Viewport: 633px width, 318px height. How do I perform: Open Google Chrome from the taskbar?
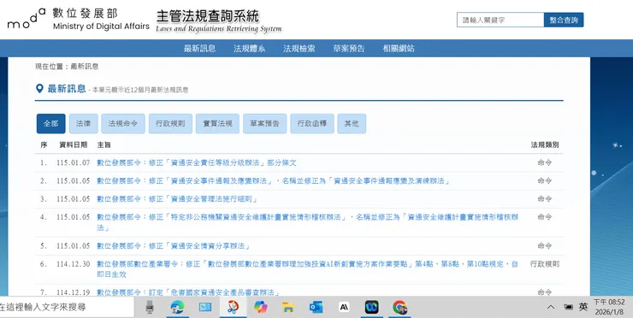click(x=399, y=307)
